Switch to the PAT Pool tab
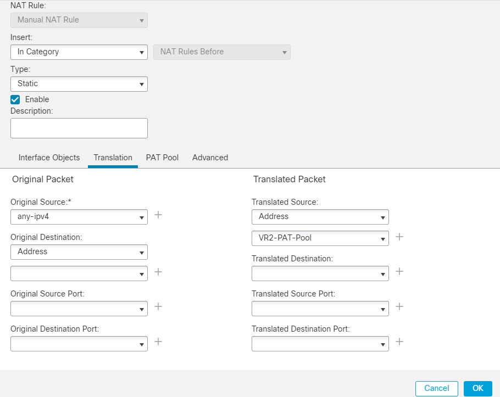 (x=162, y=158)
